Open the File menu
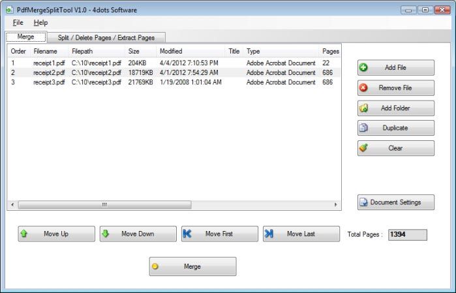Image resolution: width=456 pixels, height=293 pixels. click(x=18, y=23)
